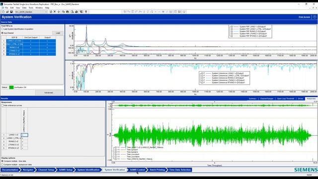Open the Edit menu

pyautogui.click(x=12, y=8)
